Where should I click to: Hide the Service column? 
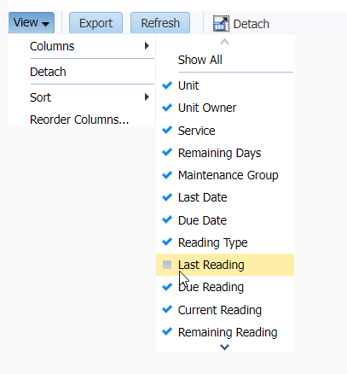225,131
